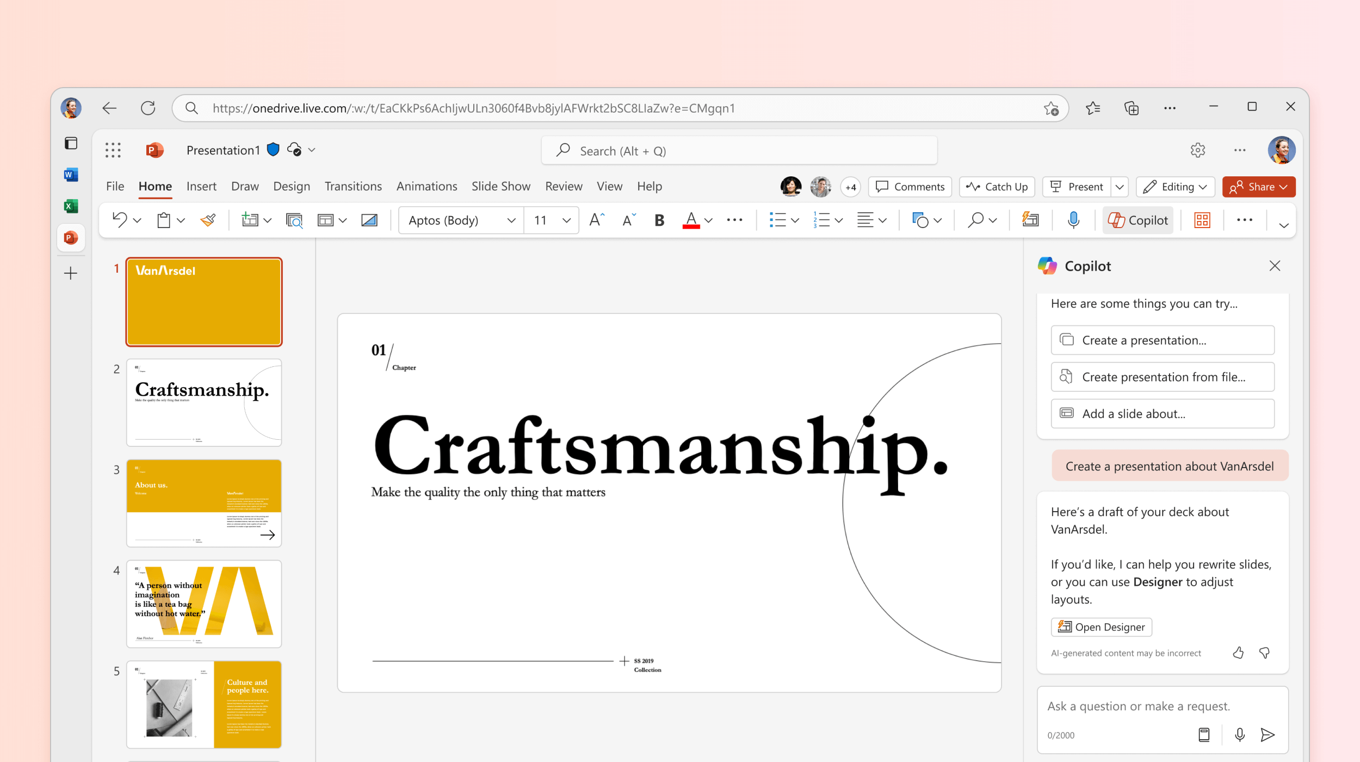Click the Designer layout icon
This screenshot has height=762, width=1360.
coord(1203,220)
